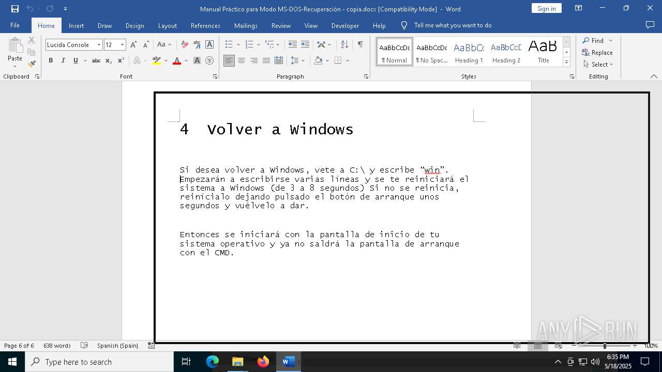This screenshot has width=662, height=372.
Task: Open the phonetic guide tool
Action: (x=197, y=45)
